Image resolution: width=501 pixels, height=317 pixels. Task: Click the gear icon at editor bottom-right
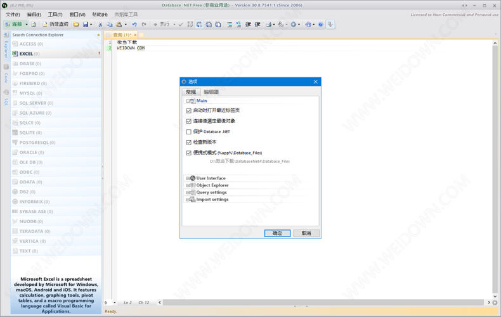click(x=495, y=302)
